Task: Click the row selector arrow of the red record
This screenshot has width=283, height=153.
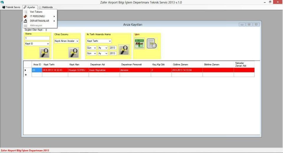Action: [26, 70]
